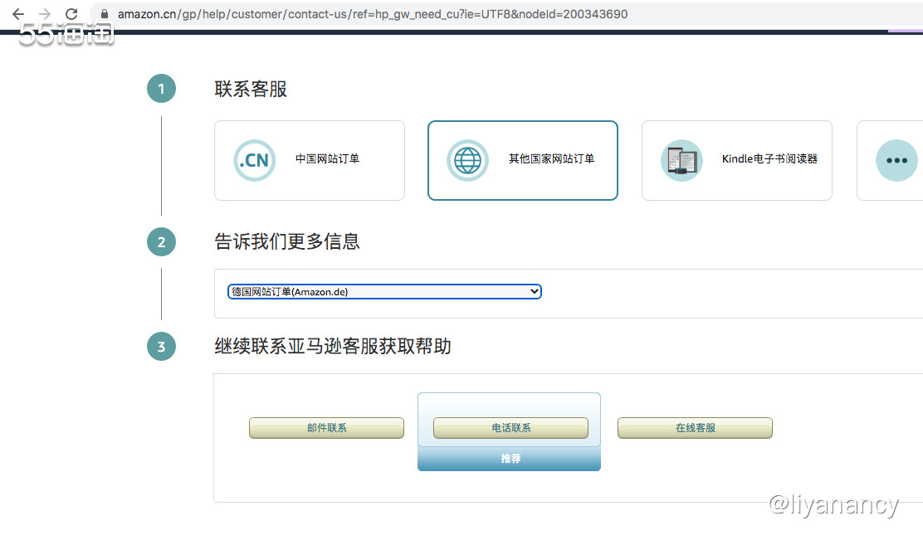923x545 pixels.
Task: Click the step 2 number circle
Action: pos(161,242)
